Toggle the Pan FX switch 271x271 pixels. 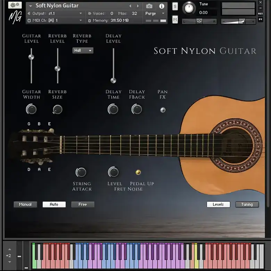coord(163,110)
